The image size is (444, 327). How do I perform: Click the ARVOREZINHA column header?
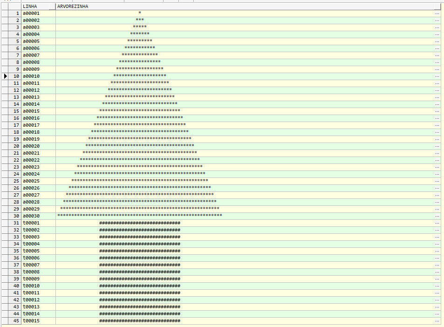[72, 7]
